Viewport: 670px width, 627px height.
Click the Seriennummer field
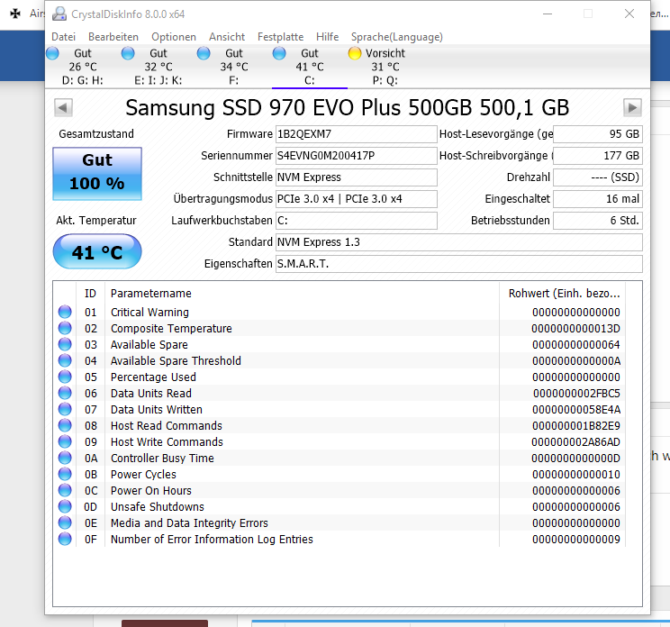tap(357, 156)
